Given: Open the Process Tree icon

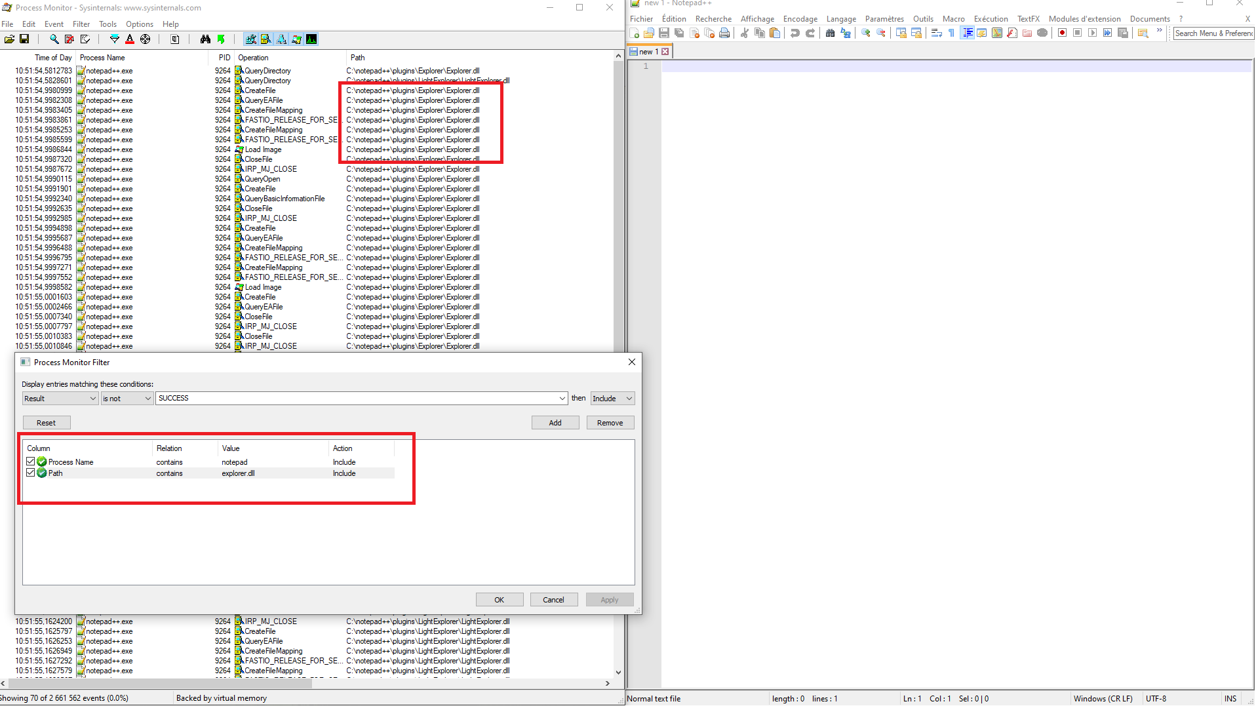Looking at the screenshot, I should (x=175, y=39).
